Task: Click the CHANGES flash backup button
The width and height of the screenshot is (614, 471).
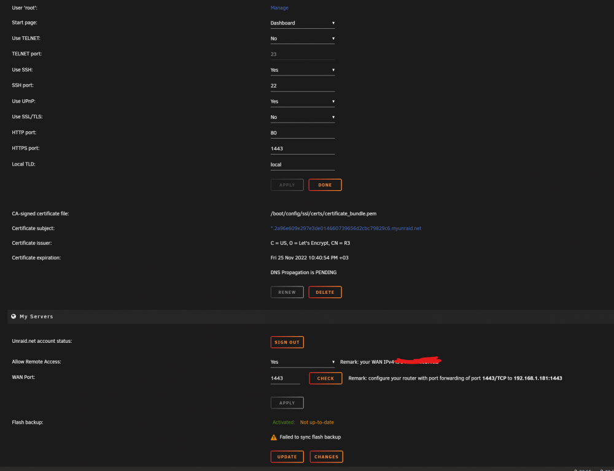Action: (x=326, y=457)
